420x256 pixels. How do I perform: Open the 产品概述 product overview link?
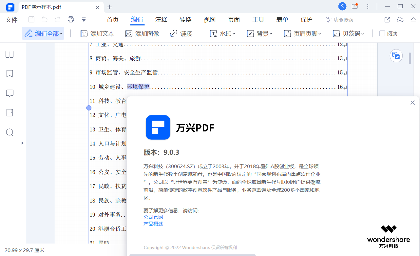tap(153, 224)
